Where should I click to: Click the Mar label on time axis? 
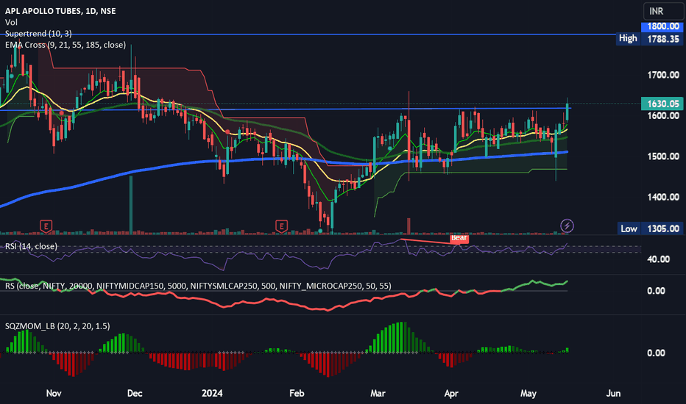pyautogui.click(x=378, y=393)
